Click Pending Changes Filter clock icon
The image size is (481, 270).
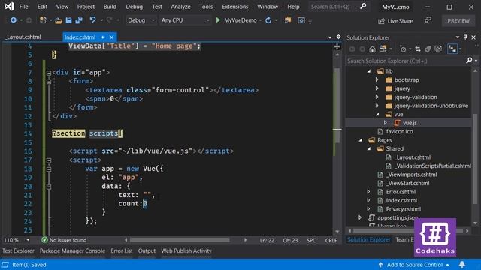[403, 49]
